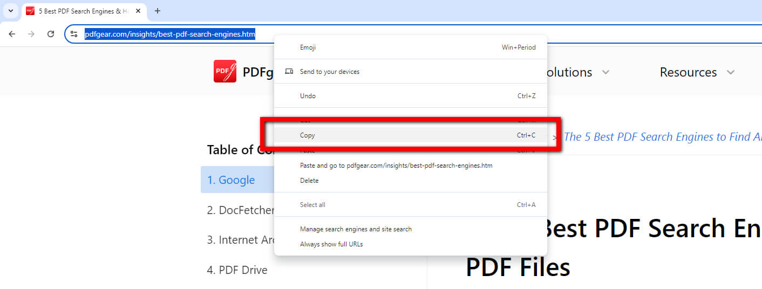
Task: Click the browser back arrow
Action: click(12, 34)
